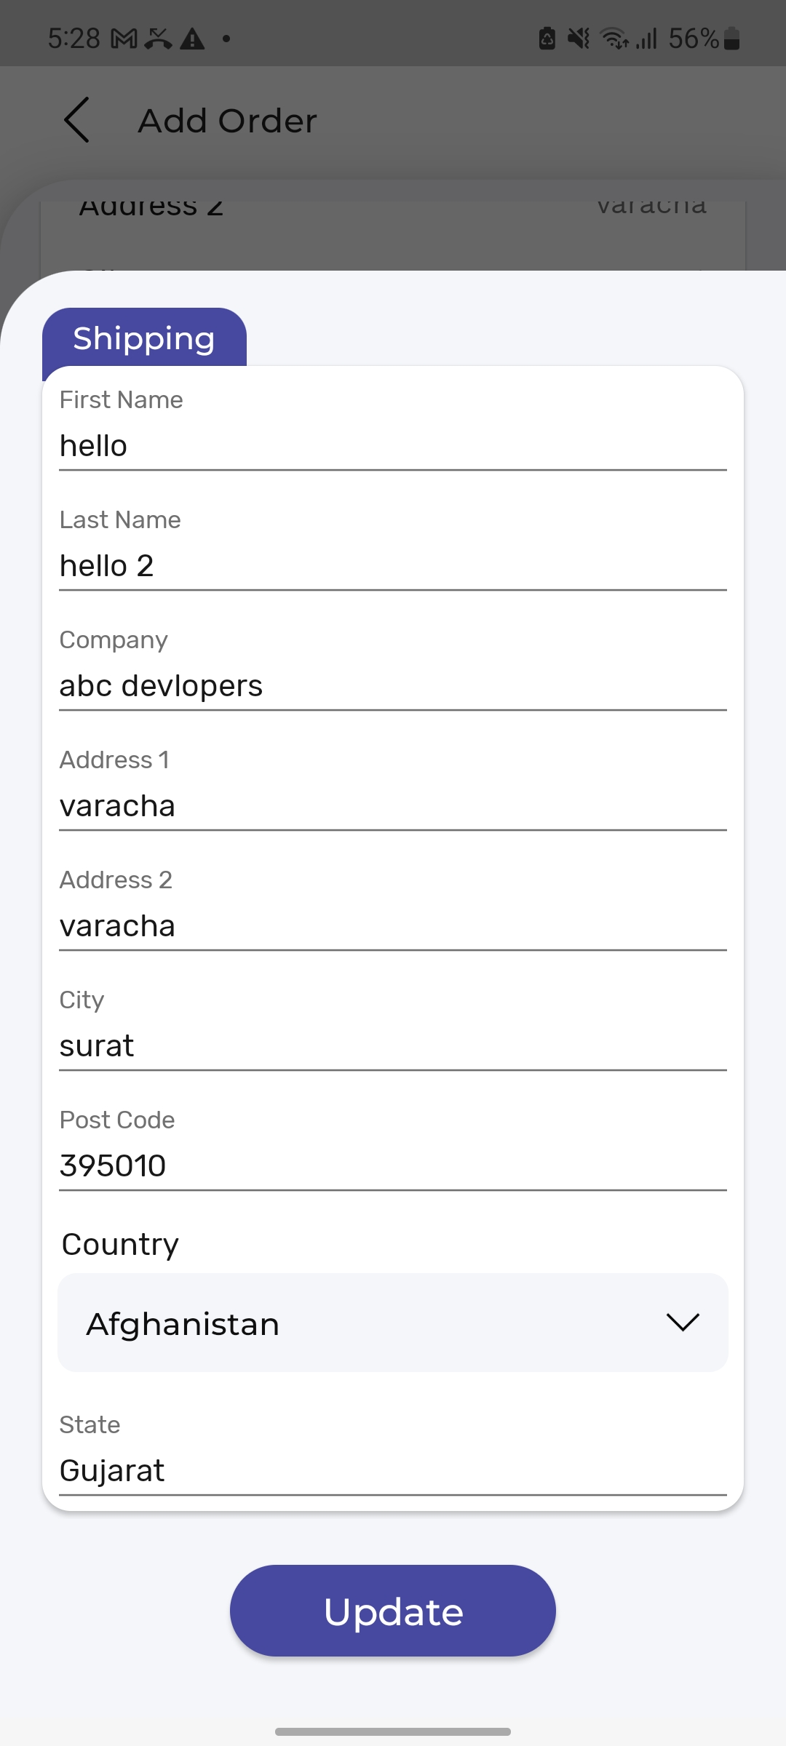
Task: Edit the Last Name field
Action: [x=393, y=565]
